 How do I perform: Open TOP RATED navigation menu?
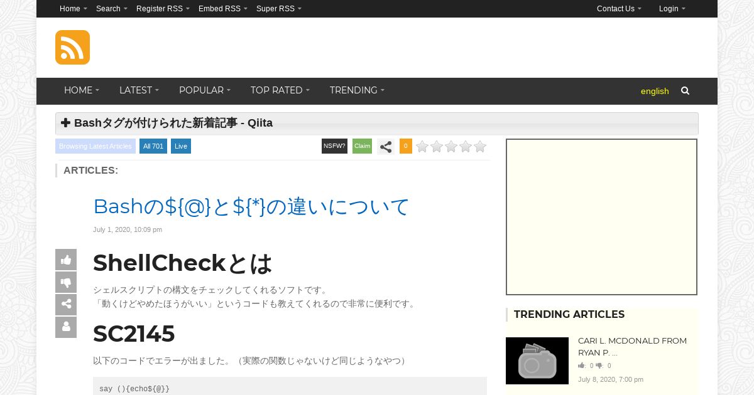[x=280, y=90]
